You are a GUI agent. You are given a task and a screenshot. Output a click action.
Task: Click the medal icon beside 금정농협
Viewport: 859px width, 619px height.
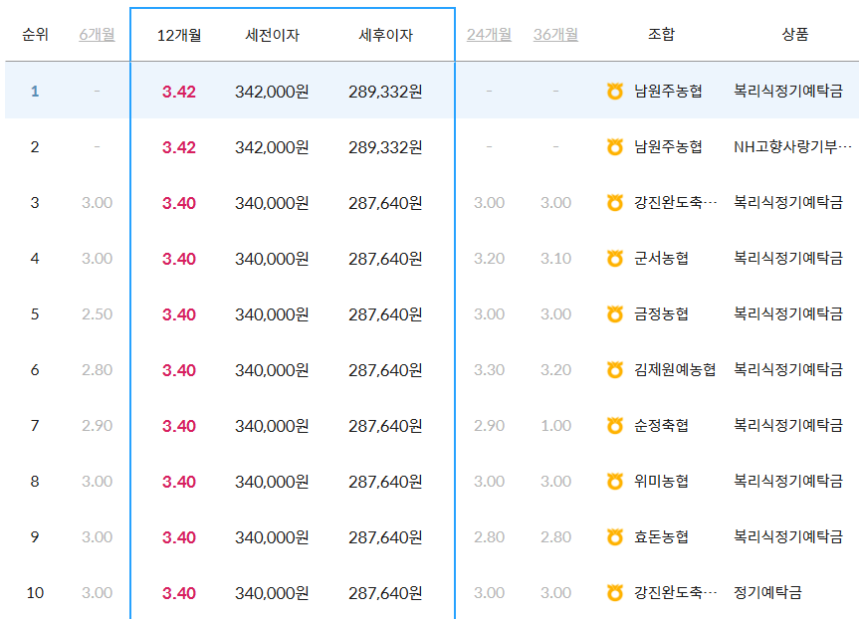[615, 313]
